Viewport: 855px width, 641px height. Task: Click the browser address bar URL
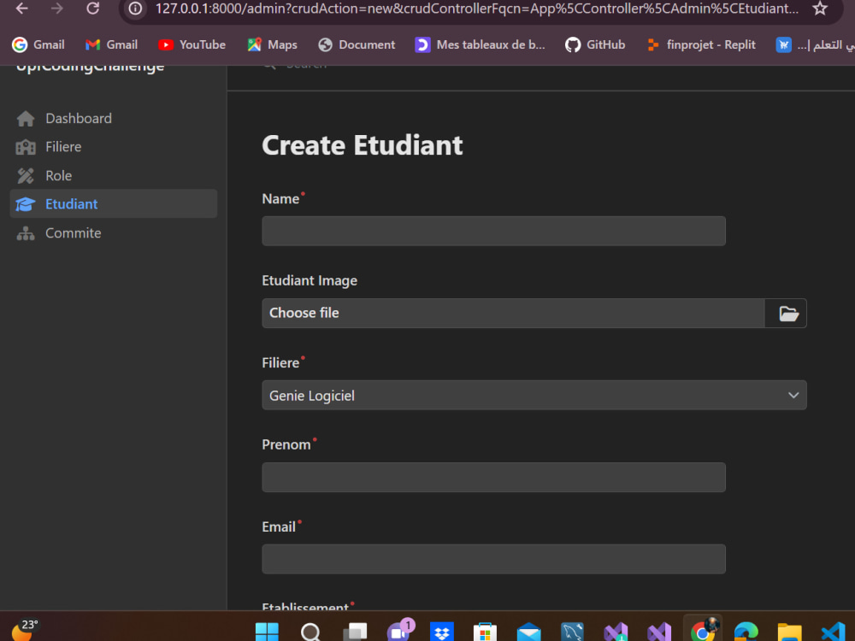(x=476, y=9)
